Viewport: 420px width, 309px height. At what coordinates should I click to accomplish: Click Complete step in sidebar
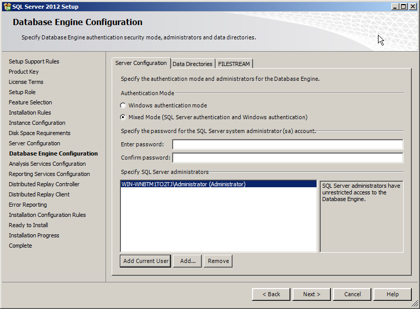pos(20,246)
